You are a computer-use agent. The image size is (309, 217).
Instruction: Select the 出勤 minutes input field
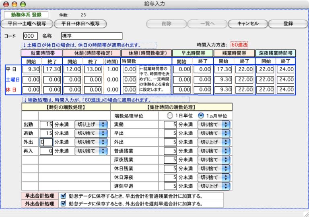[46, 124]
